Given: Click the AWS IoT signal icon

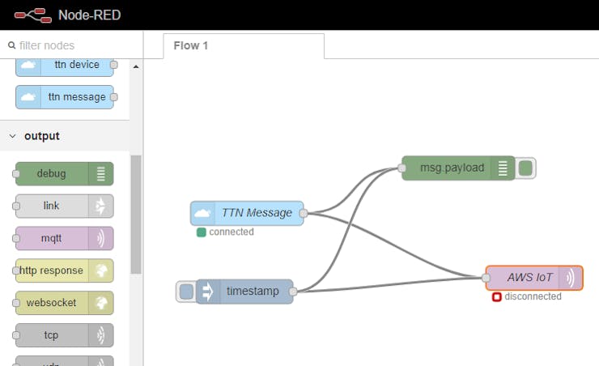Looking at the screenshot, I should pyautogui.click(x=571, y=278).
